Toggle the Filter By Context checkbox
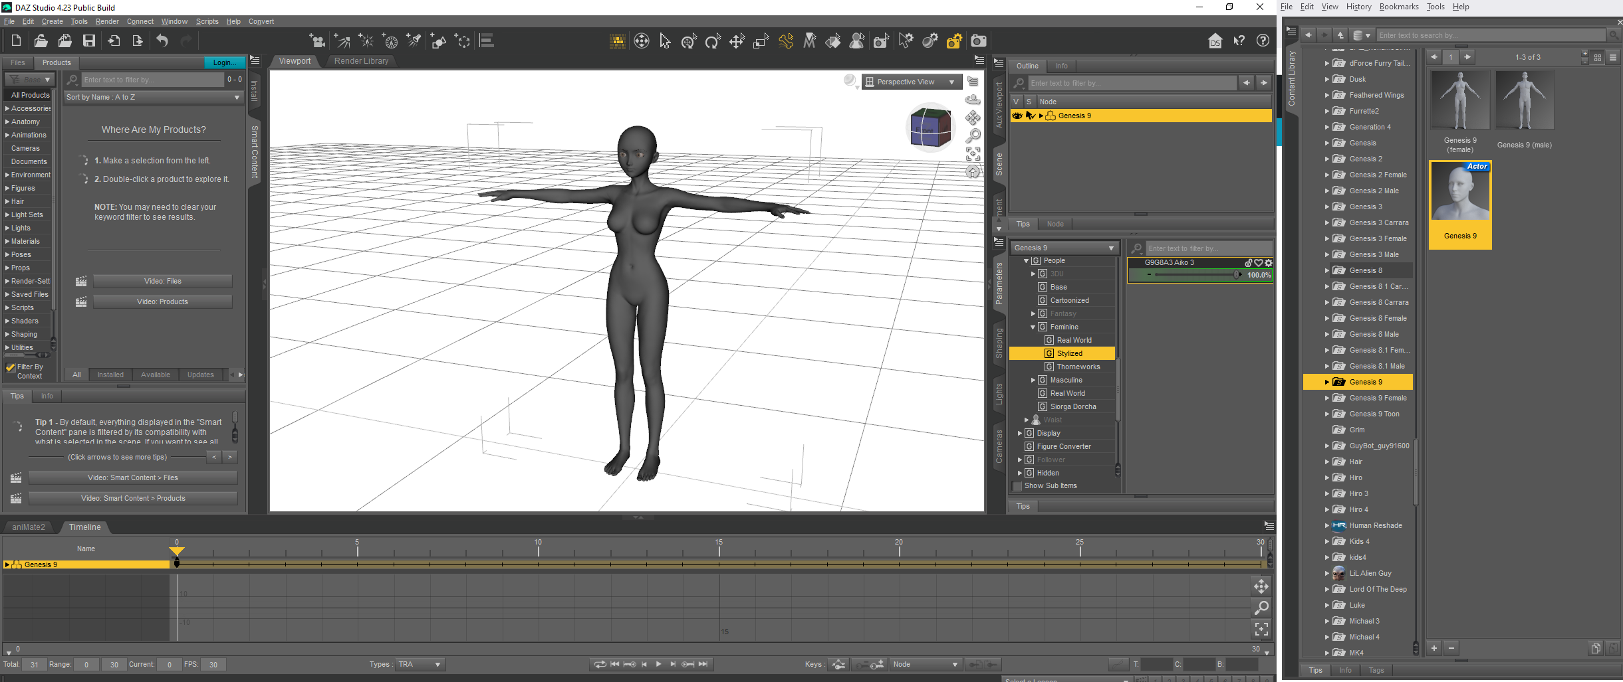The image size is (1623, 682). point(11,367)
